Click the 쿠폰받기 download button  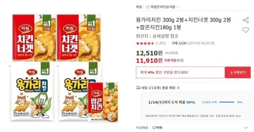(x=238, y=72)
